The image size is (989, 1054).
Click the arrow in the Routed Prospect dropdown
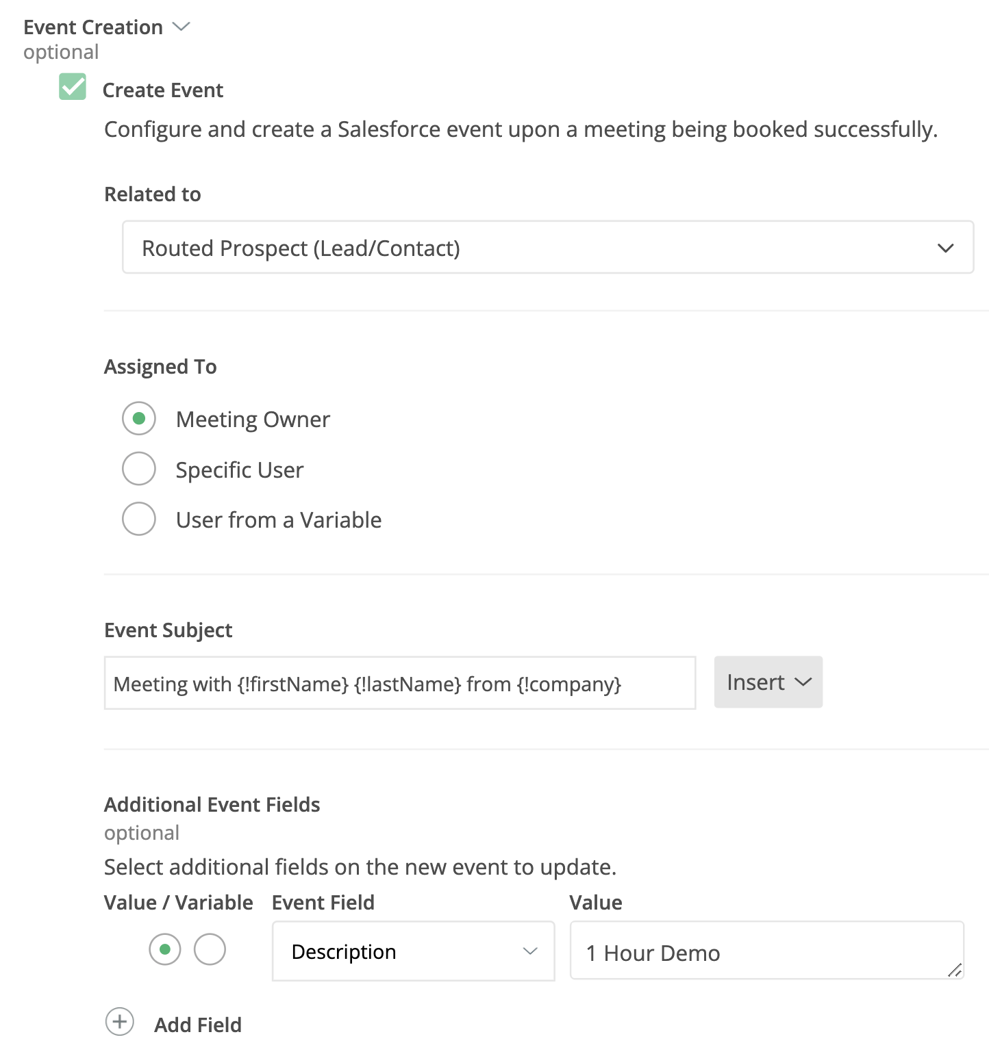(945, 248)
